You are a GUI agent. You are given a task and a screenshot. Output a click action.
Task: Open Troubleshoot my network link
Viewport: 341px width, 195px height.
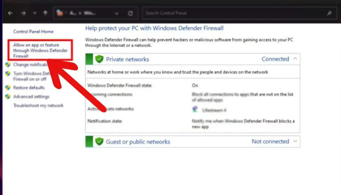click(x=38, y=106)
